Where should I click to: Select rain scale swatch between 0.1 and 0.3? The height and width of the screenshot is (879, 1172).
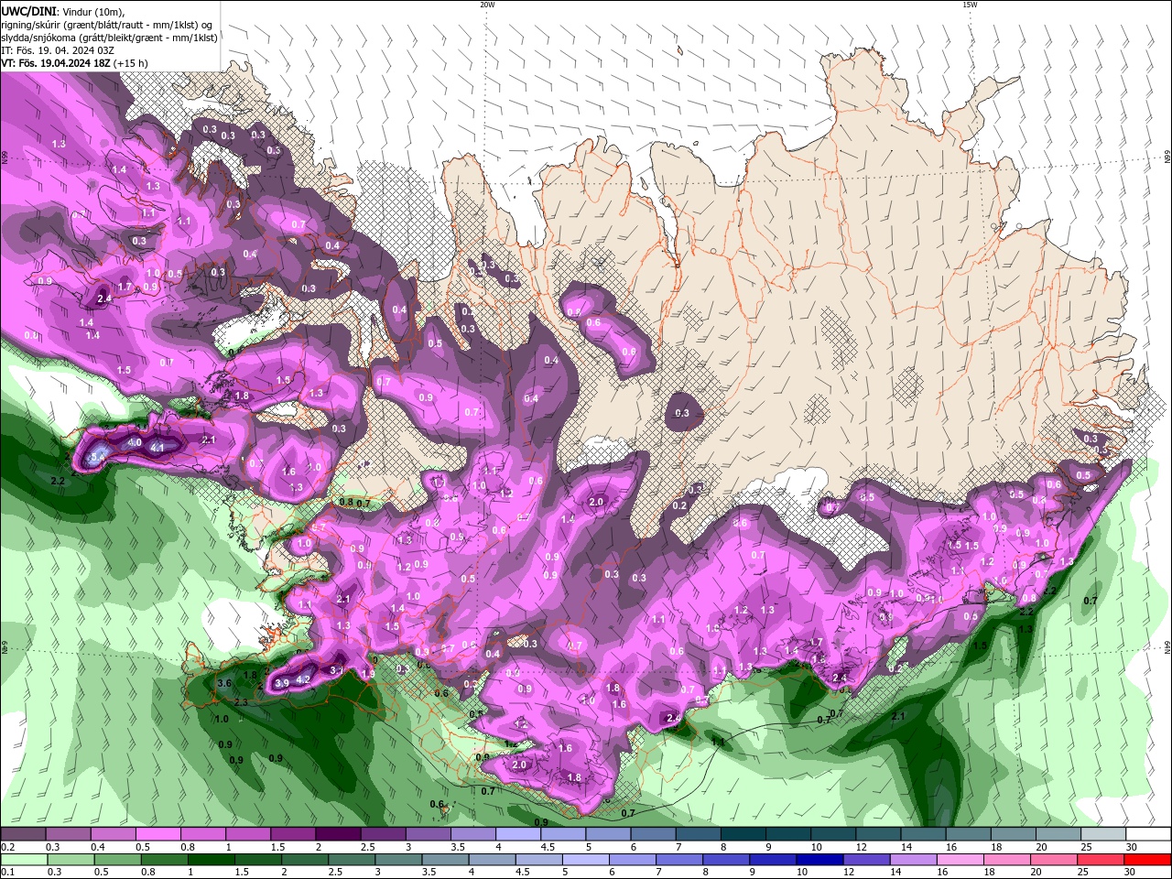click(x=23, y=860)
